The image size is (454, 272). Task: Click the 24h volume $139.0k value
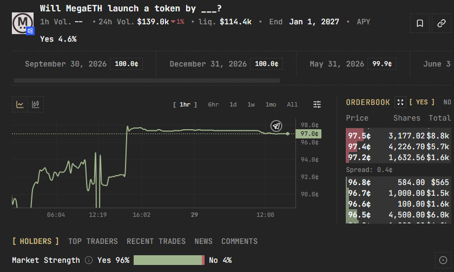(153, 22)
